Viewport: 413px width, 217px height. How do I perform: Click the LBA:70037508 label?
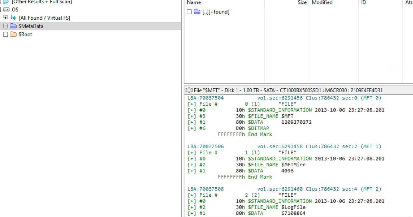[206, 189]
